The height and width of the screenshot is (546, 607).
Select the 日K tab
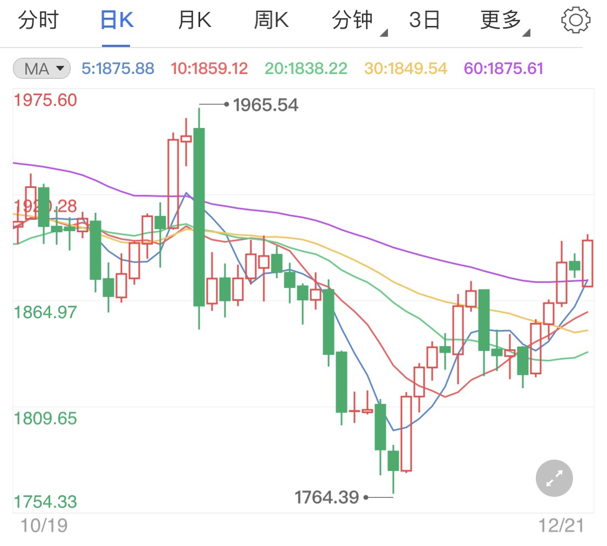click(116, 21)
